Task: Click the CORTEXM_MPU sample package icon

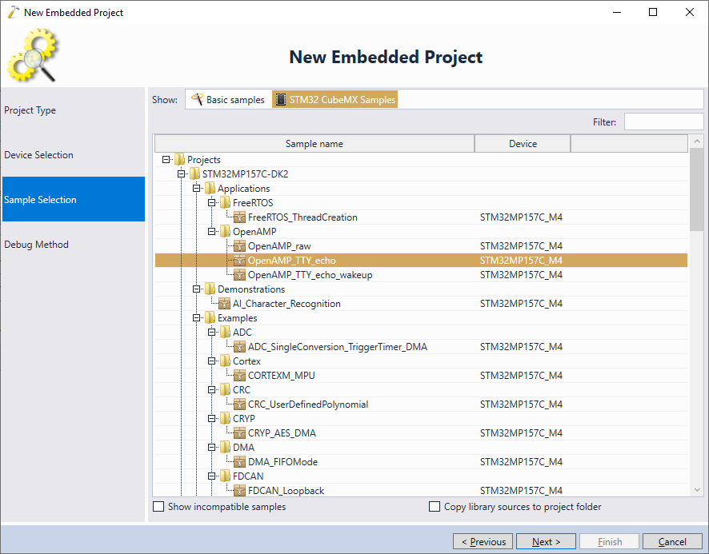Action: [x=239, y=376]
